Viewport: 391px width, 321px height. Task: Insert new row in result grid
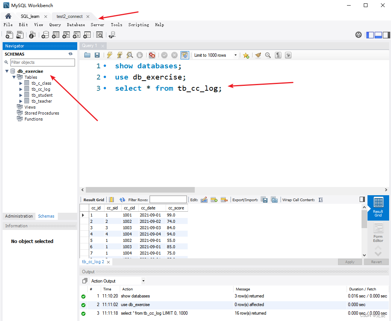click(x=214, y=200)
